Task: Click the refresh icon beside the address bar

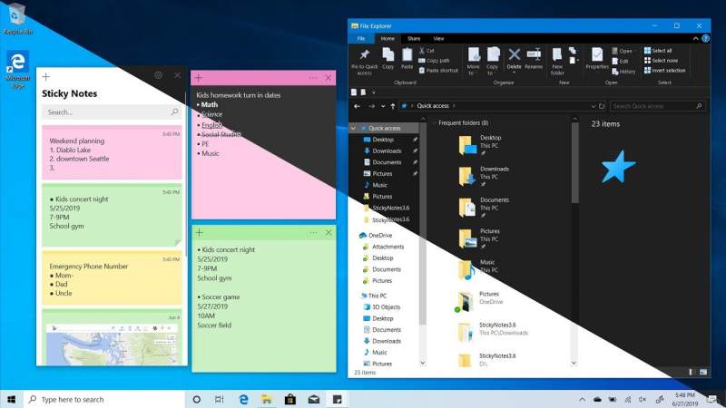Action: pos(602,106)
